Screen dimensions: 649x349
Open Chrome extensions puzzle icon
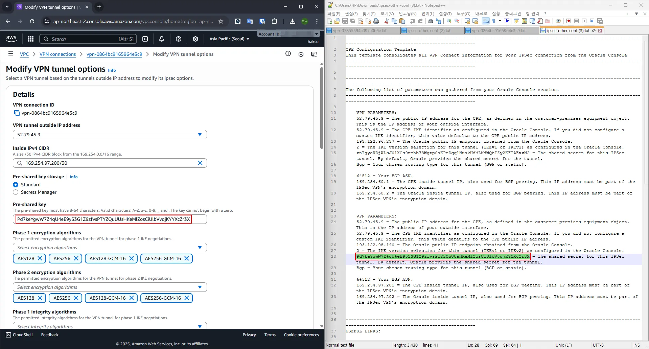(x=275, y=21)
